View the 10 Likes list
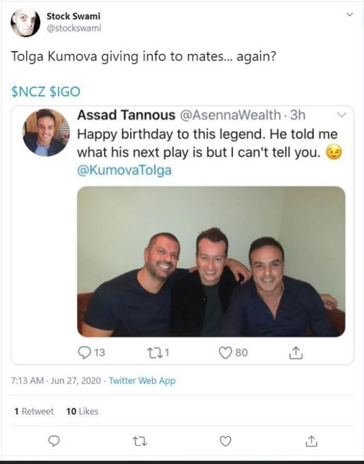 pos(82,411)
